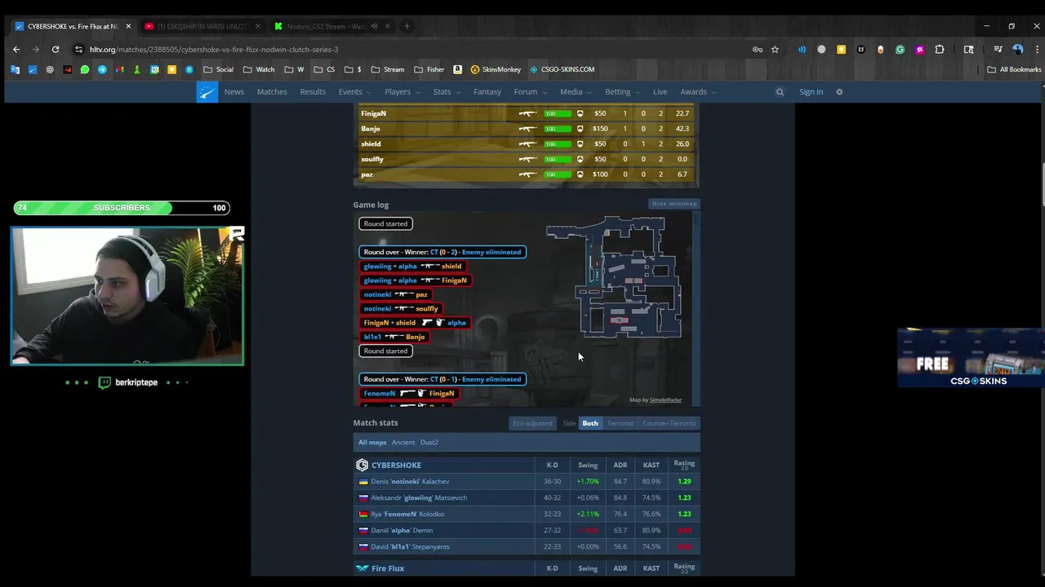Click the browser page scrollbar thumb

pos(1042,186)
